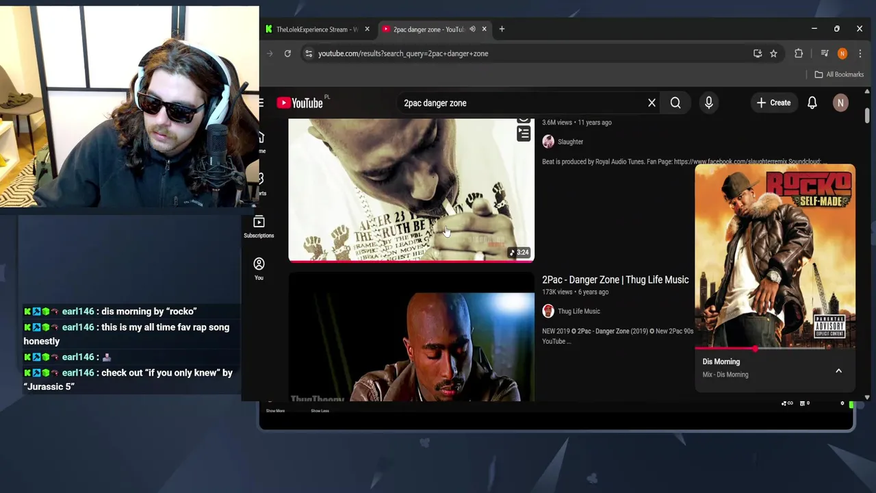Image resolution: width=876 pixels, height=493 pixels.
Task: View site information icon in address bar
Action: (x=309, y=53)
